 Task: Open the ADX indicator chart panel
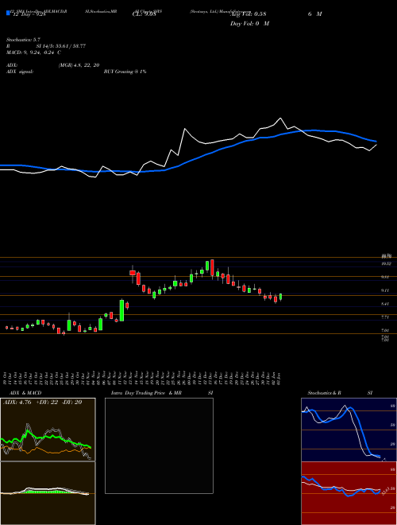(48, 430)
